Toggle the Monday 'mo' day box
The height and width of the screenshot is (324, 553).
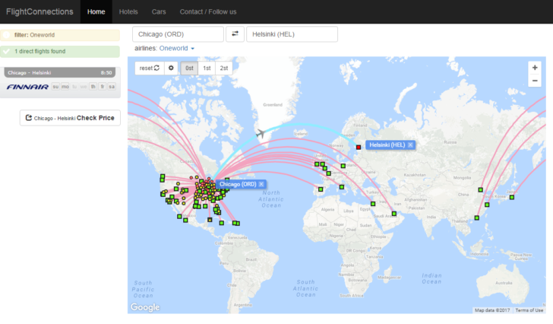coord(65,87)
